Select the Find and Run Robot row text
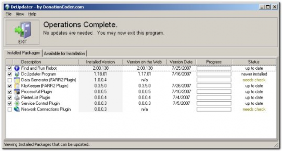This screenshot has width=282, height=151. (x=39, y=68)
